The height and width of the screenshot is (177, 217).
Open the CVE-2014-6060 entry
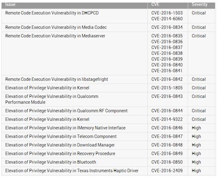tap(167, 19)
